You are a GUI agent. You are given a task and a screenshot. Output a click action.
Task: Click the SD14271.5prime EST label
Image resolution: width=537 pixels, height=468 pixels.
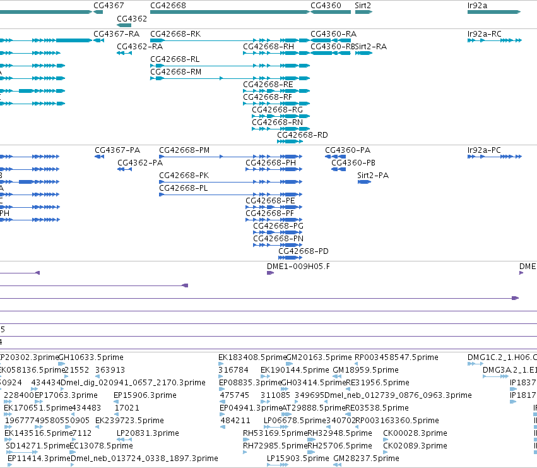[x=38, y=446]
